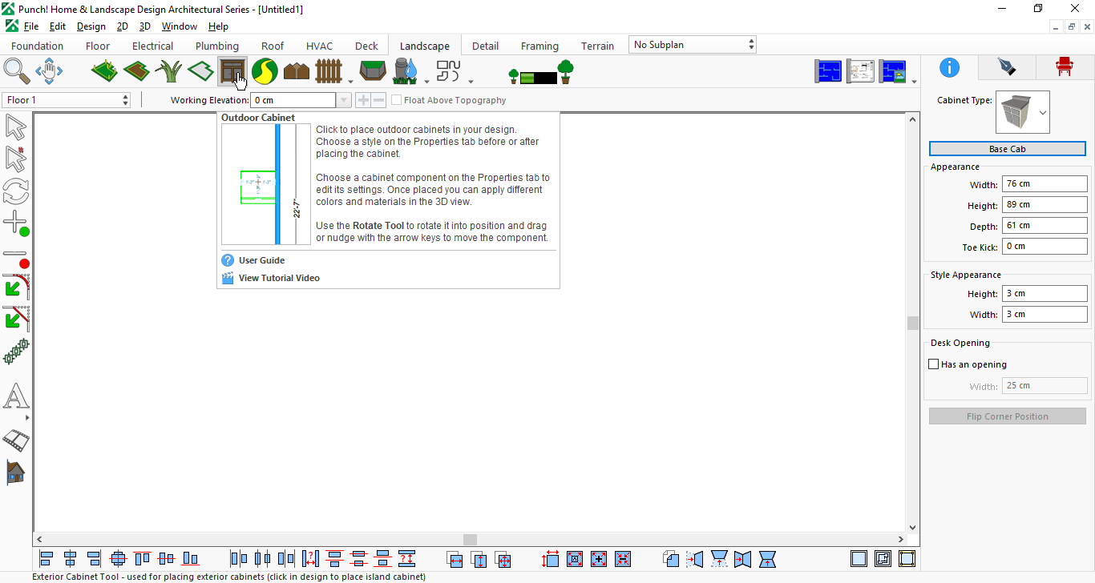Viewport: 1095px width, 583px height.
Task: Open the Terrain tab
Action: [x=598, y=46]
